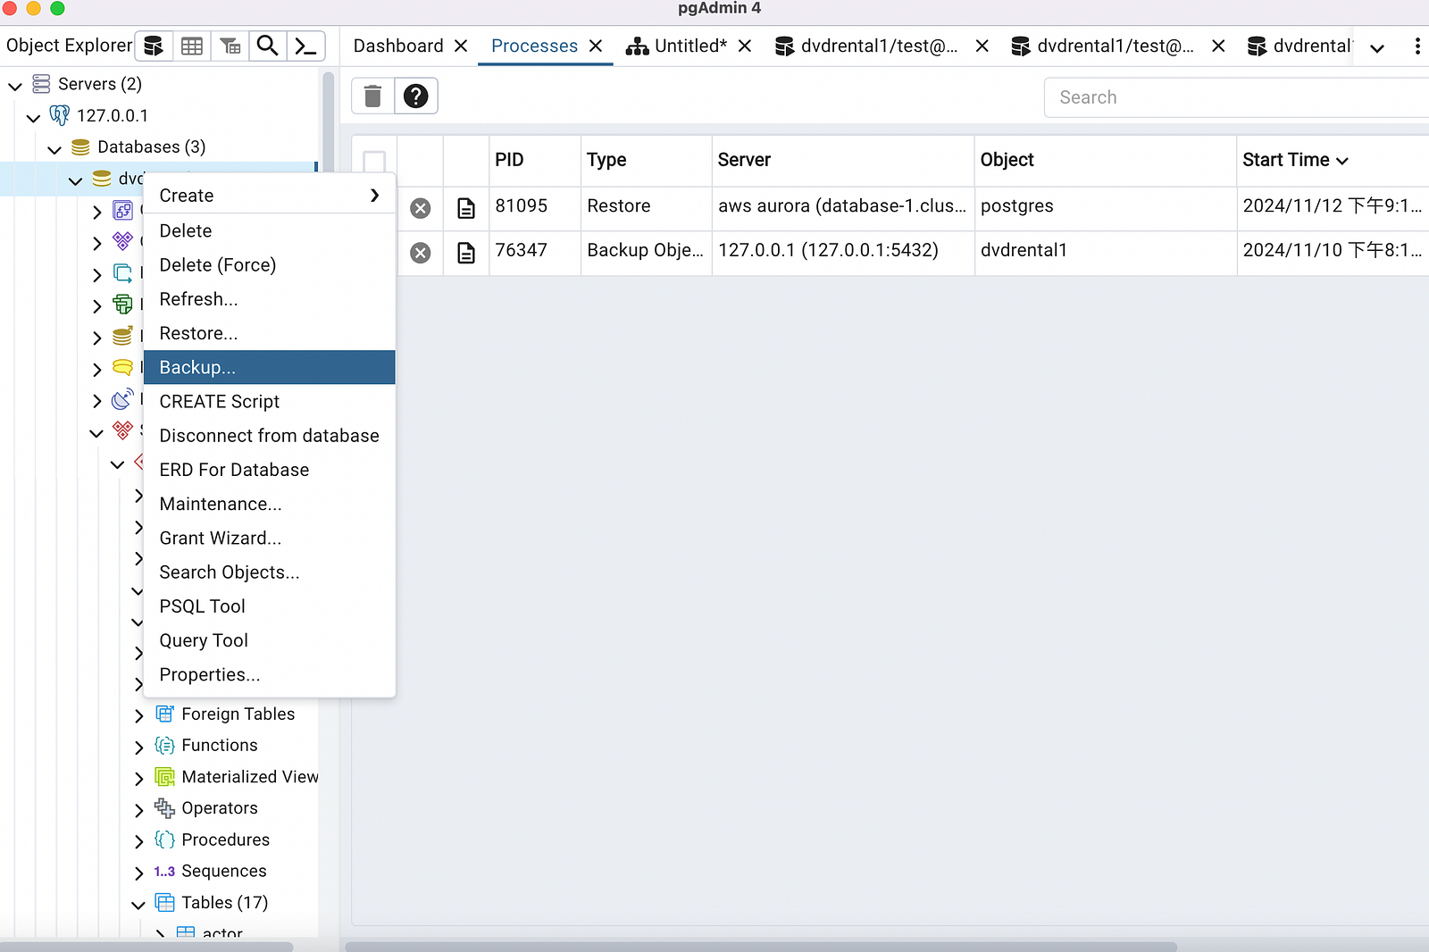The width and height of the screenshot is (1429, 952).
Task: Sort processes by the Start Time column
Action: 1295,160
